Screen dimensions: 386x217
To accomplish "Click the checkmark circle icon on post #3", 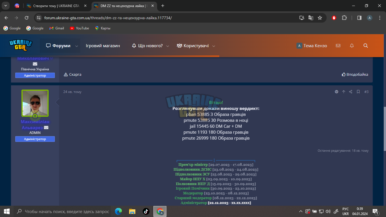I will click(x=337, y=92).
